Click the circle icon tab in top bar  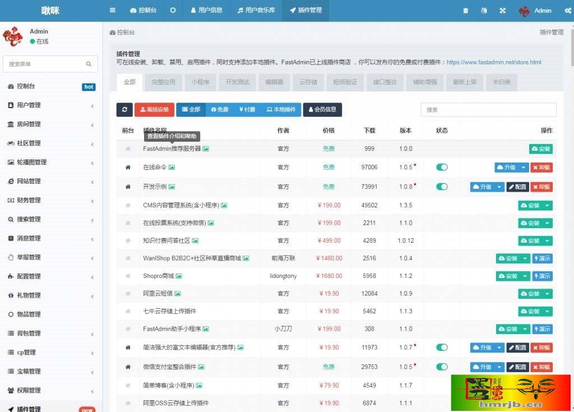[173, 10]
